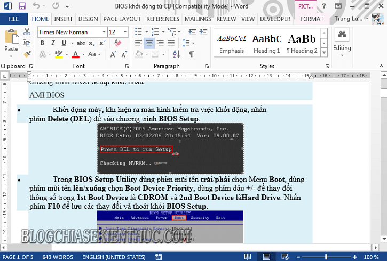Screen dimensions: 387x261
Task: Click the Clear Formatting eraser icon
Action: point(118,43)
